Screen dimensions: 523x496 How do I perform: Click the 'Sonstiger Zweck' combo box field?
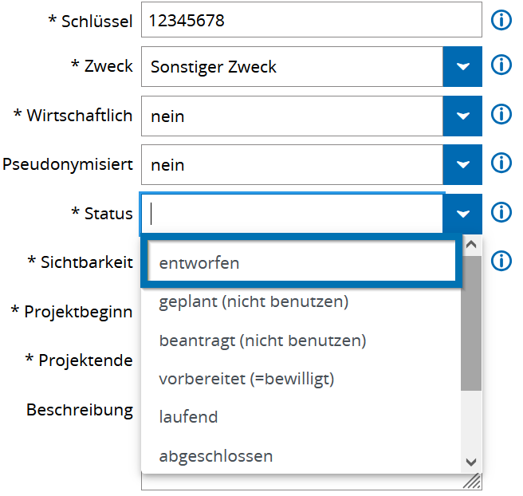click(292, 67)
